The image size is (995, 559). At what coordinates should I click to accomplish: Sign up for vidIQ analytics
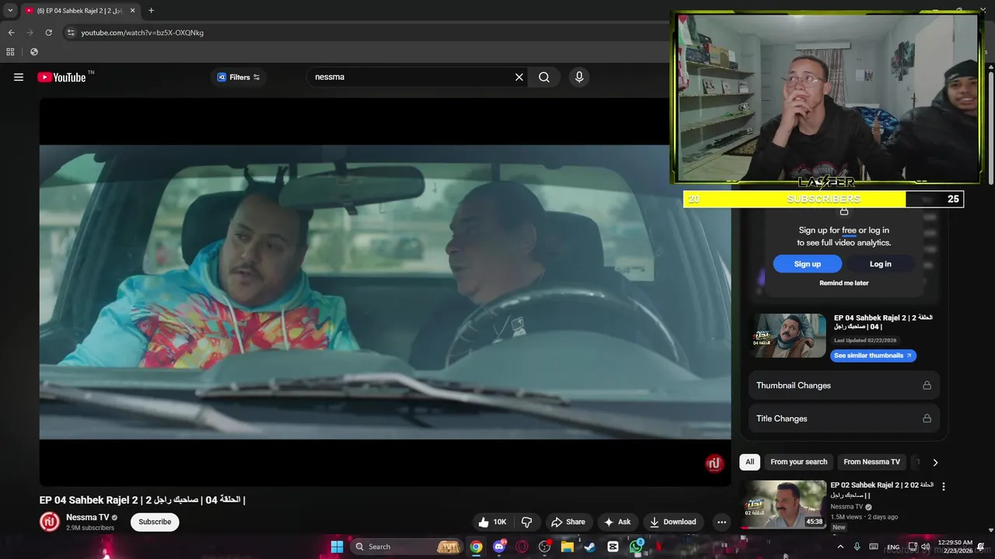pyautogui.click(x=807, y=264)
